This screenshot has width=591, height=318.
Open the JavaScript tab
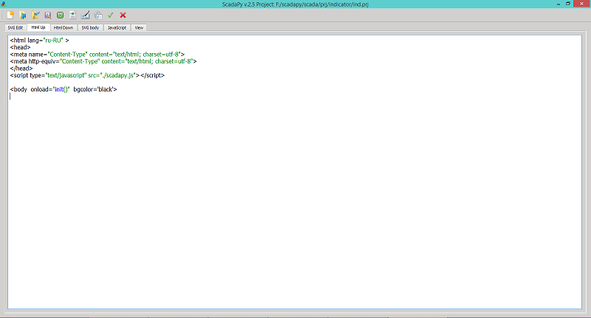coord(117,27)
